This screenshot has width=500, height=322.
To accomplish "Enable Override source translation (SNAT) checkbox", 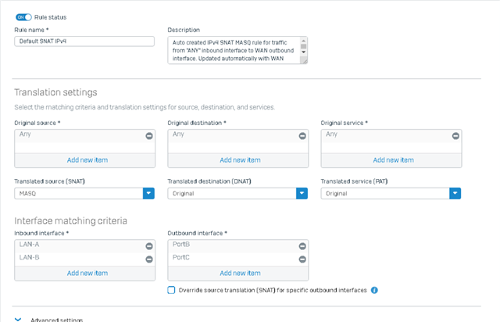I will pyautogui.click(x=171, y=290).
